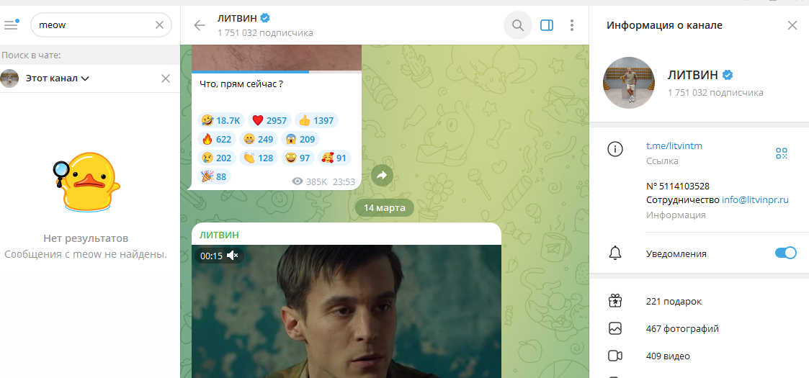This screenshot has width=809, height=378.
Task: Click the search field containing meow
Action: click(x=101, y=24)
